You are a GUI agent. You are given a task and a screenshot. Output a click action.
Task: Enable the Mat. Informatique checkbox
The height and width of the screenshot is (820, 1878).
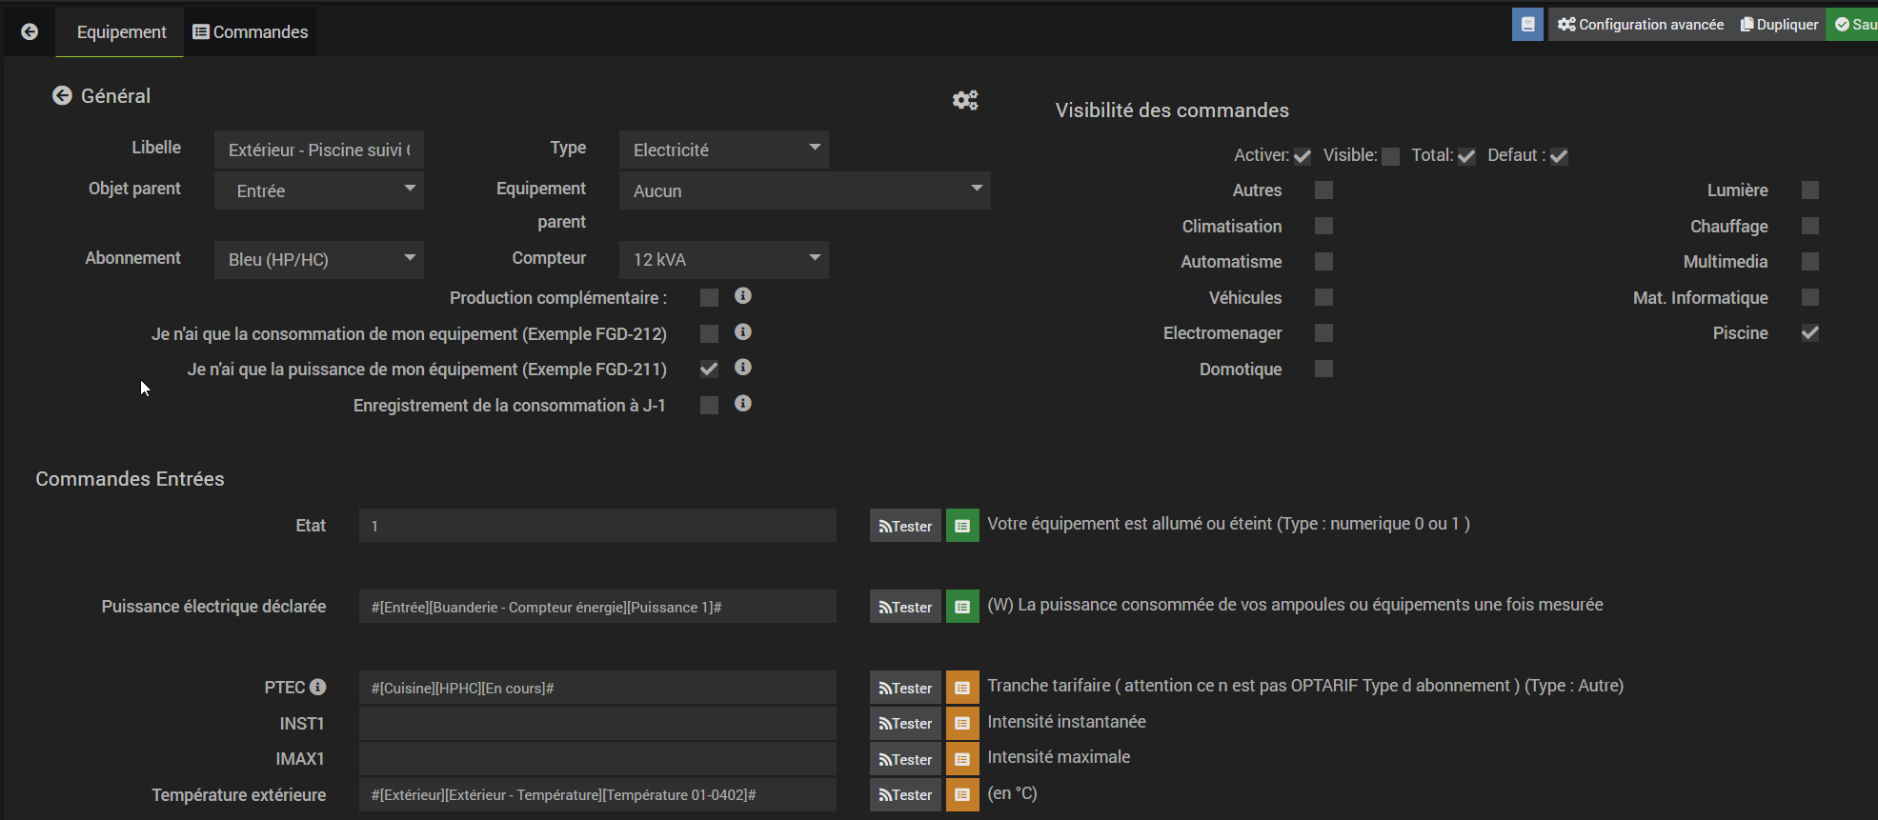1810,297
